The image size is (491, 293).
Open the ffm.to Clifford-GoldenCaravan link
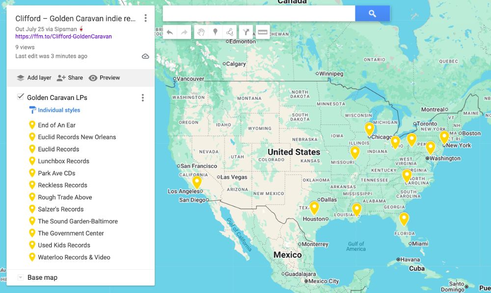[63, 36]
